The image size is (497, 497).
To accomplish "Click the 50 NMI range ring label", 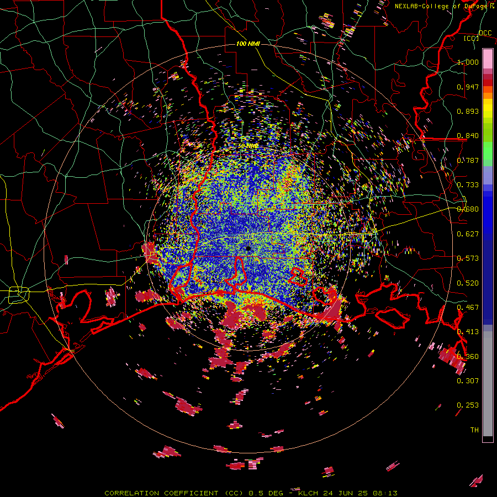I will click(248, 146).
